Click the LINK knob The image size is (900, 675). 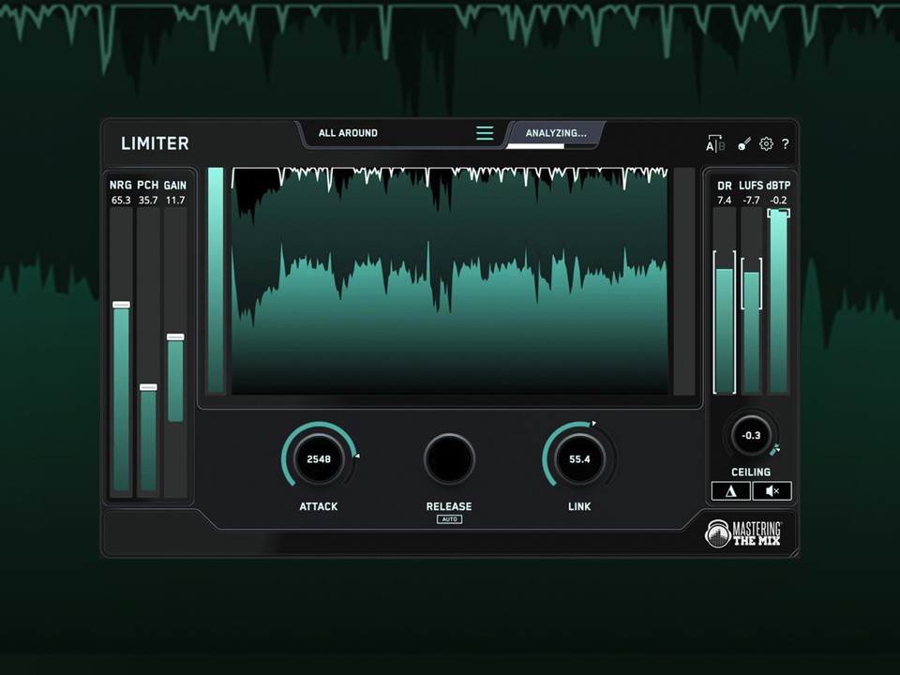[x=579, y=458]
